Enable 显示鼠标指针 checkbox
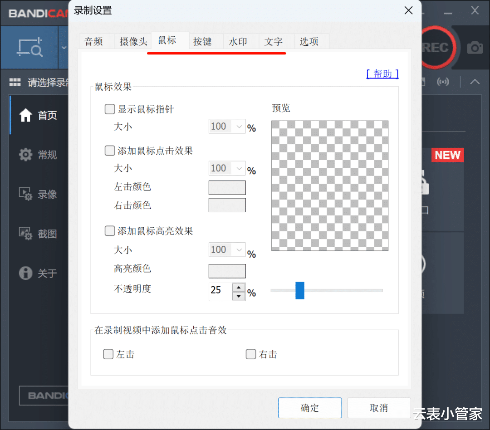Viewport: 490px width, 430px height. click(110, 109)
